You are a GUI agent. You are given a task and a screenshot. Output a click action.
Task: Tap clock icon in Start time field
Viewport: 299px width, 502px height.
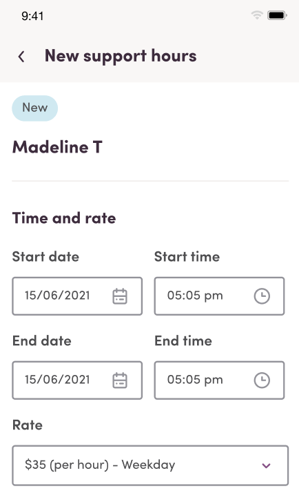coord(262,296)
